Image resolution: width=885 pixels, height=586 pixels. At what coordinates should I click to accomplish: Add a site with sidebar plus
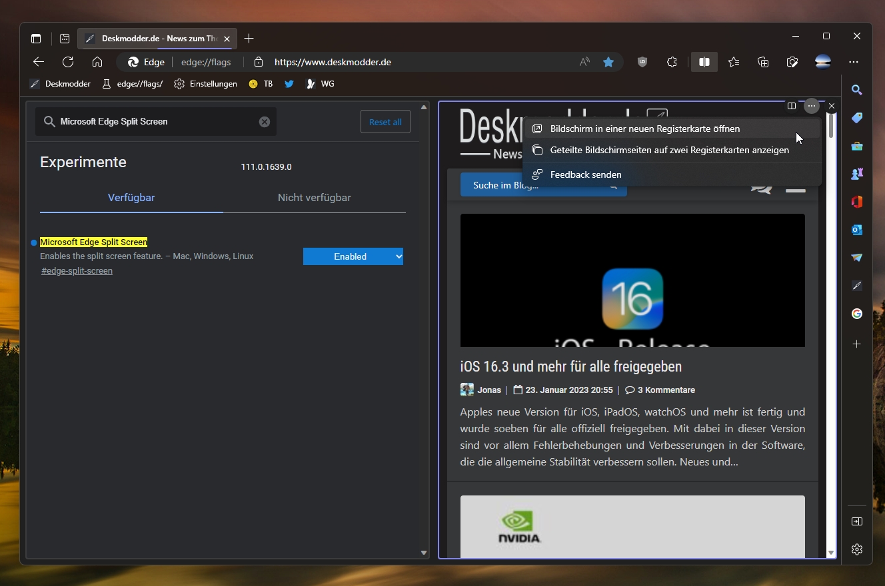tap(857, 344)
